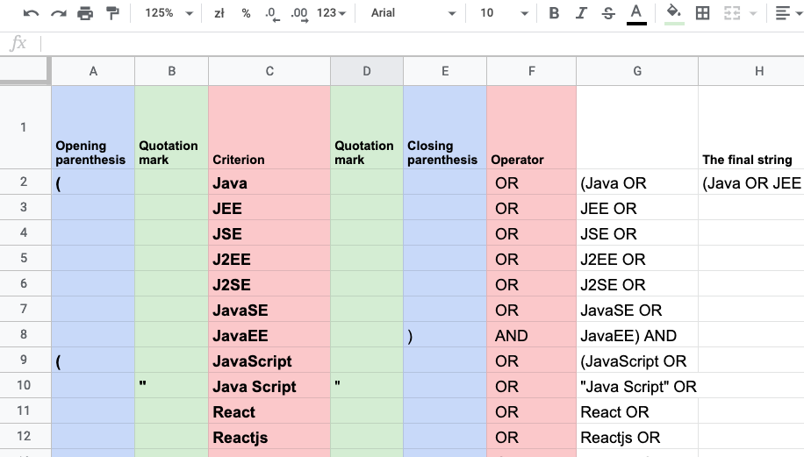Screen dimensions: 804x457
Task: Click the "(Java OR JEE" final string cell
Action: (x=751, y=182)
